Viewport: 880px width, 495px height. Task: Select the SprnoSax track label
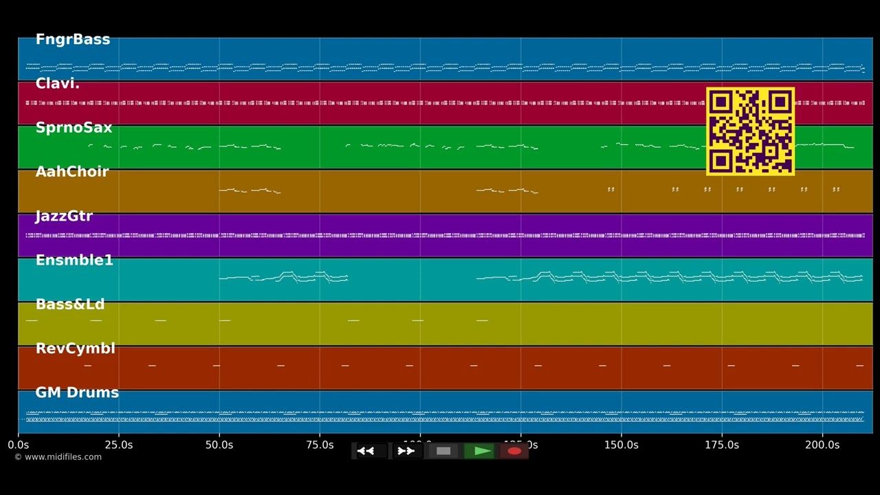(x=74, y=128)
